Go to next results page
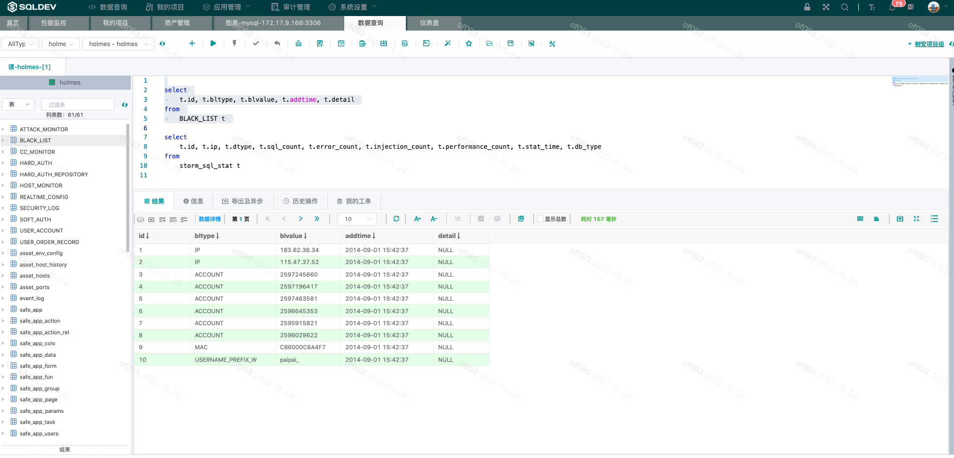Screen dimensions: 954x458 (x=301, y=219)
